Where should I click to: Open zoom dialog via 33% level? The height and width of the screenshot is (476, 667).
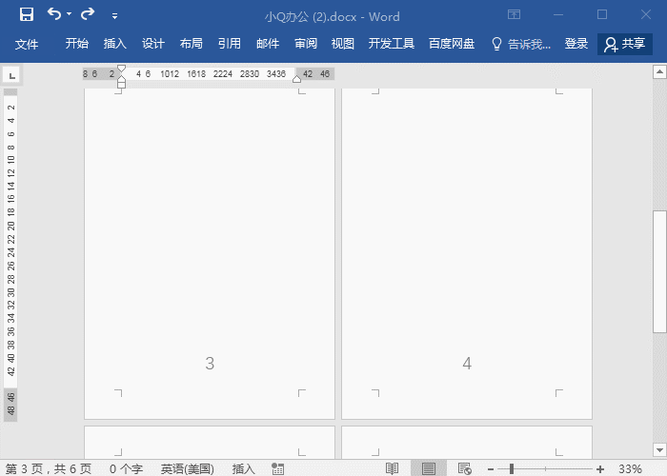630,468
